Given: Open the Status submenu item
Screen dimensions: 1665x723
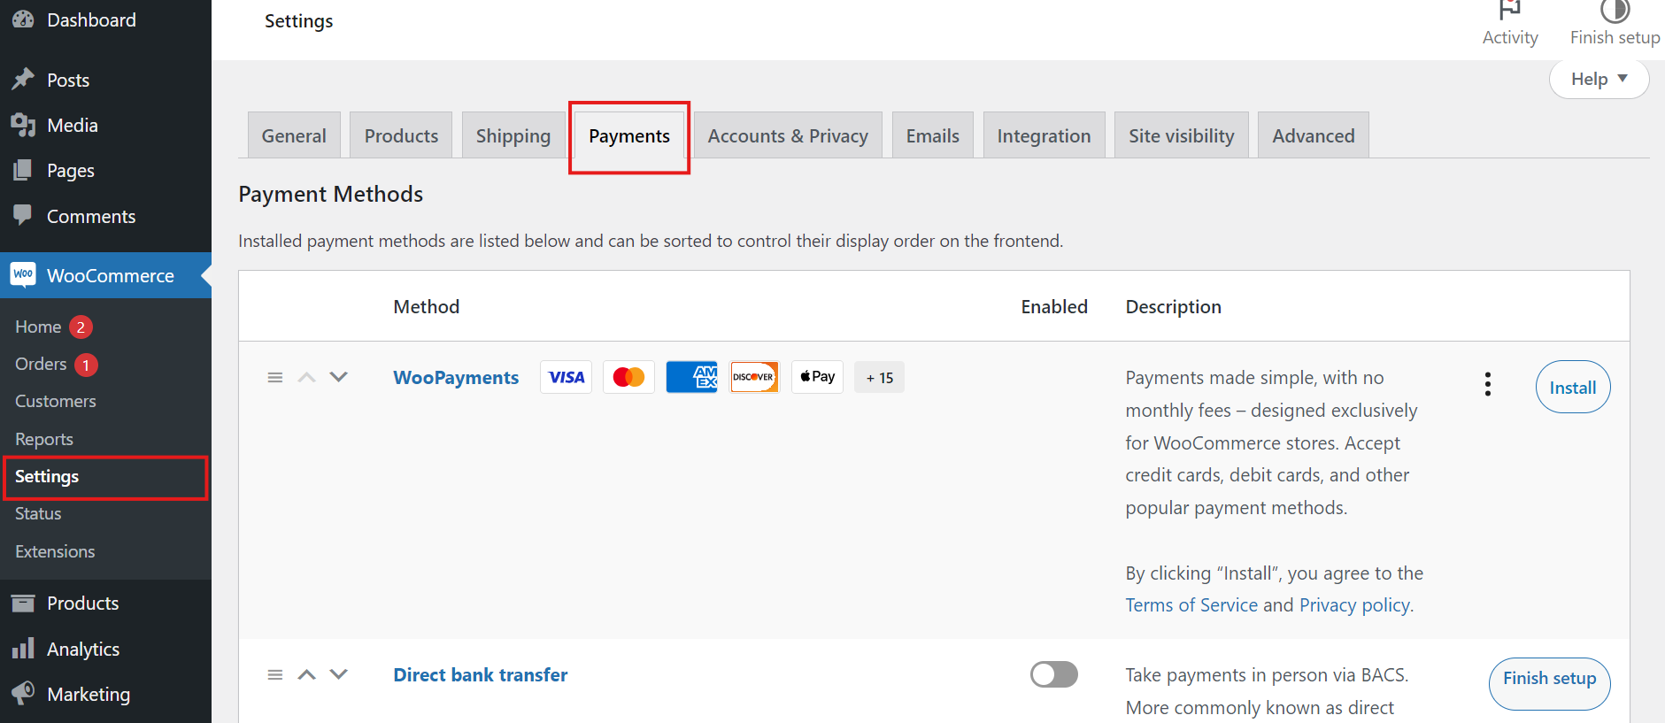Looking at the screenshot, I should [x=38, y=513].
